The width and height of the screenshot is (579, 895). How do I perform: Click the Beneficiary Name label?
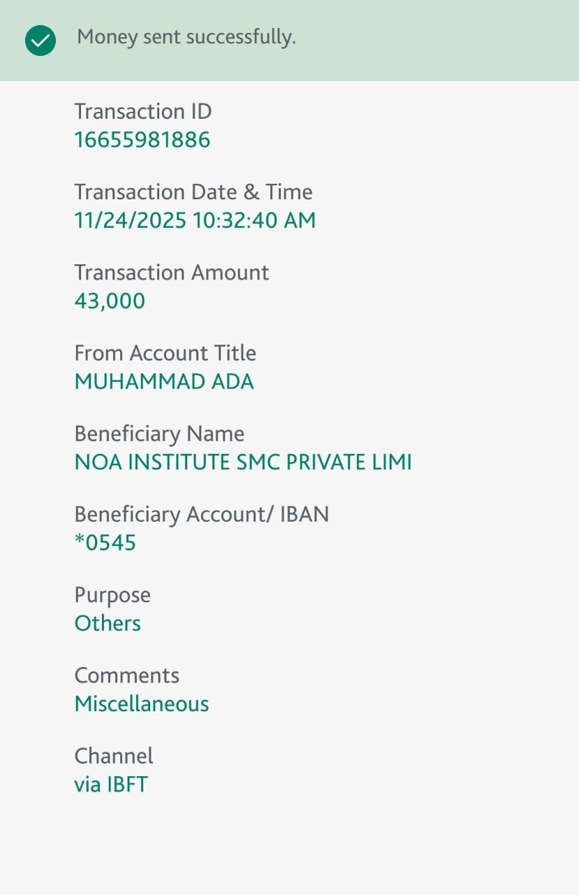coord(159,434)
